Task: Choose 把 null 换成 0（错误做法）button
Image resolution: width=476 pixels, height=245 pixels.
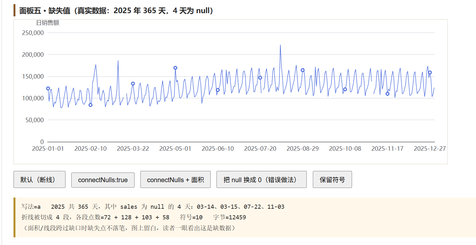Action: coord(261,179)
